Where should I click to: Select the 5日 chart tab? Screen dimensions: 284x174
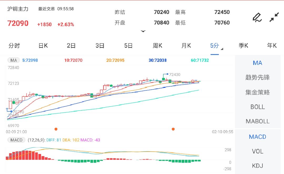tap(128, 46)
